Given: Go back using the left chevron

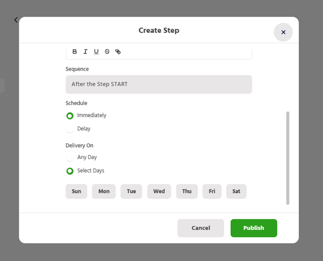Looking at the screenshot, I should click(16, 20).
